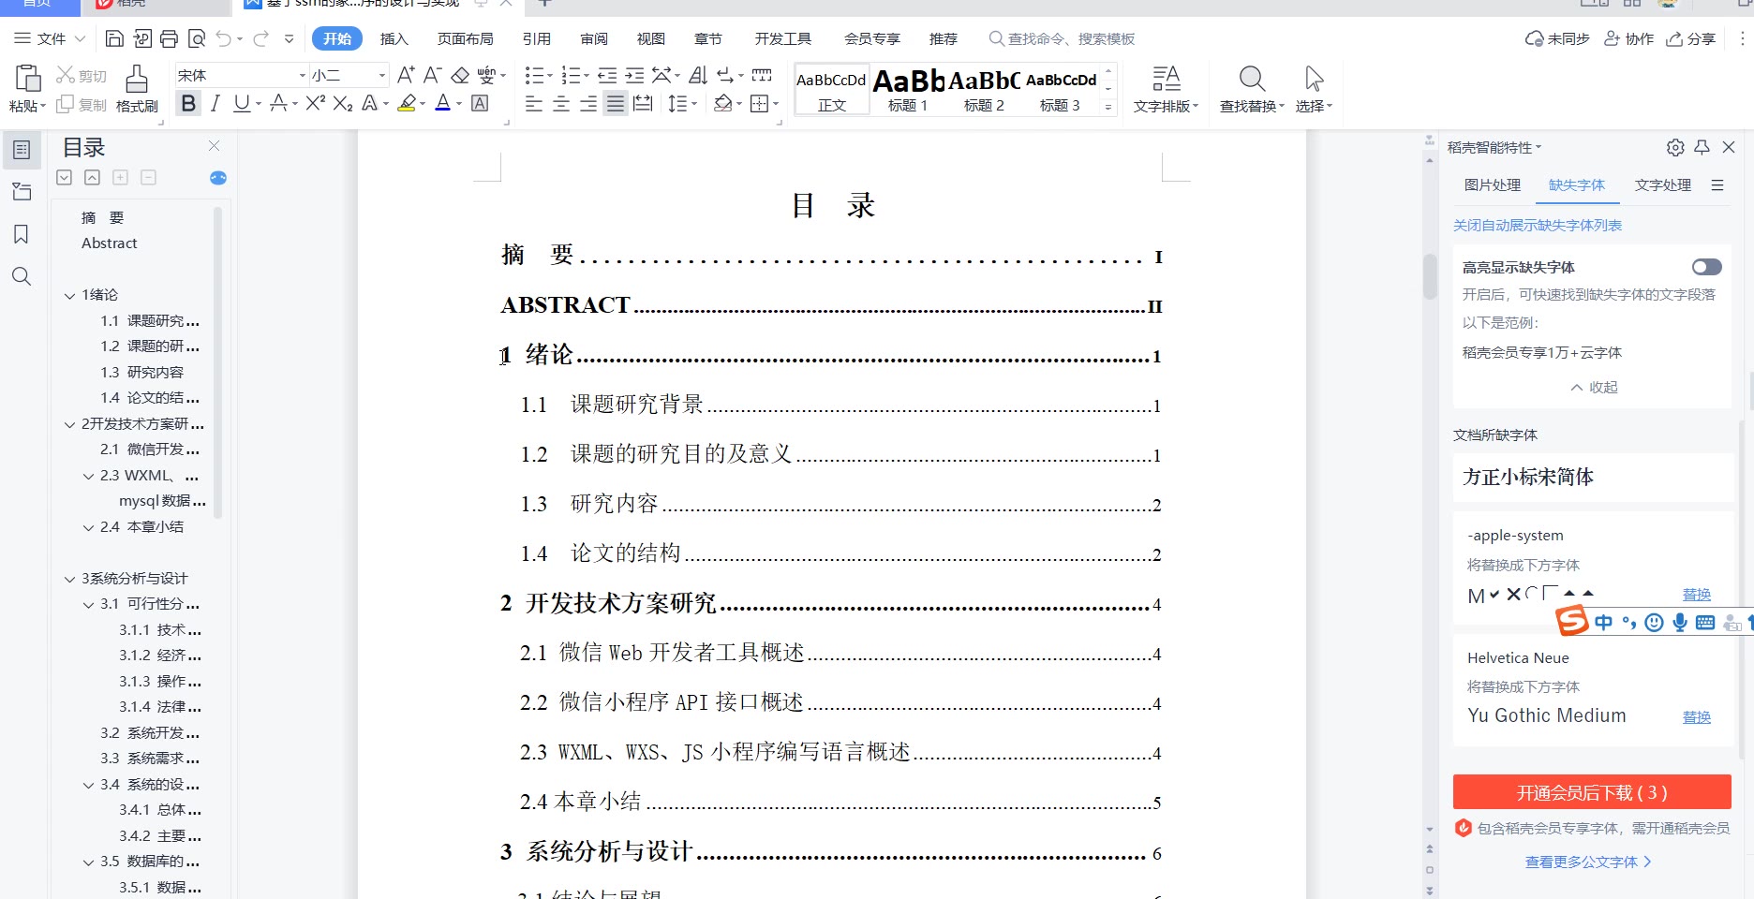The width and height of the screenshot is (1754, 899).
Task: Apply the 正文 style
Action: click(832, 90)
